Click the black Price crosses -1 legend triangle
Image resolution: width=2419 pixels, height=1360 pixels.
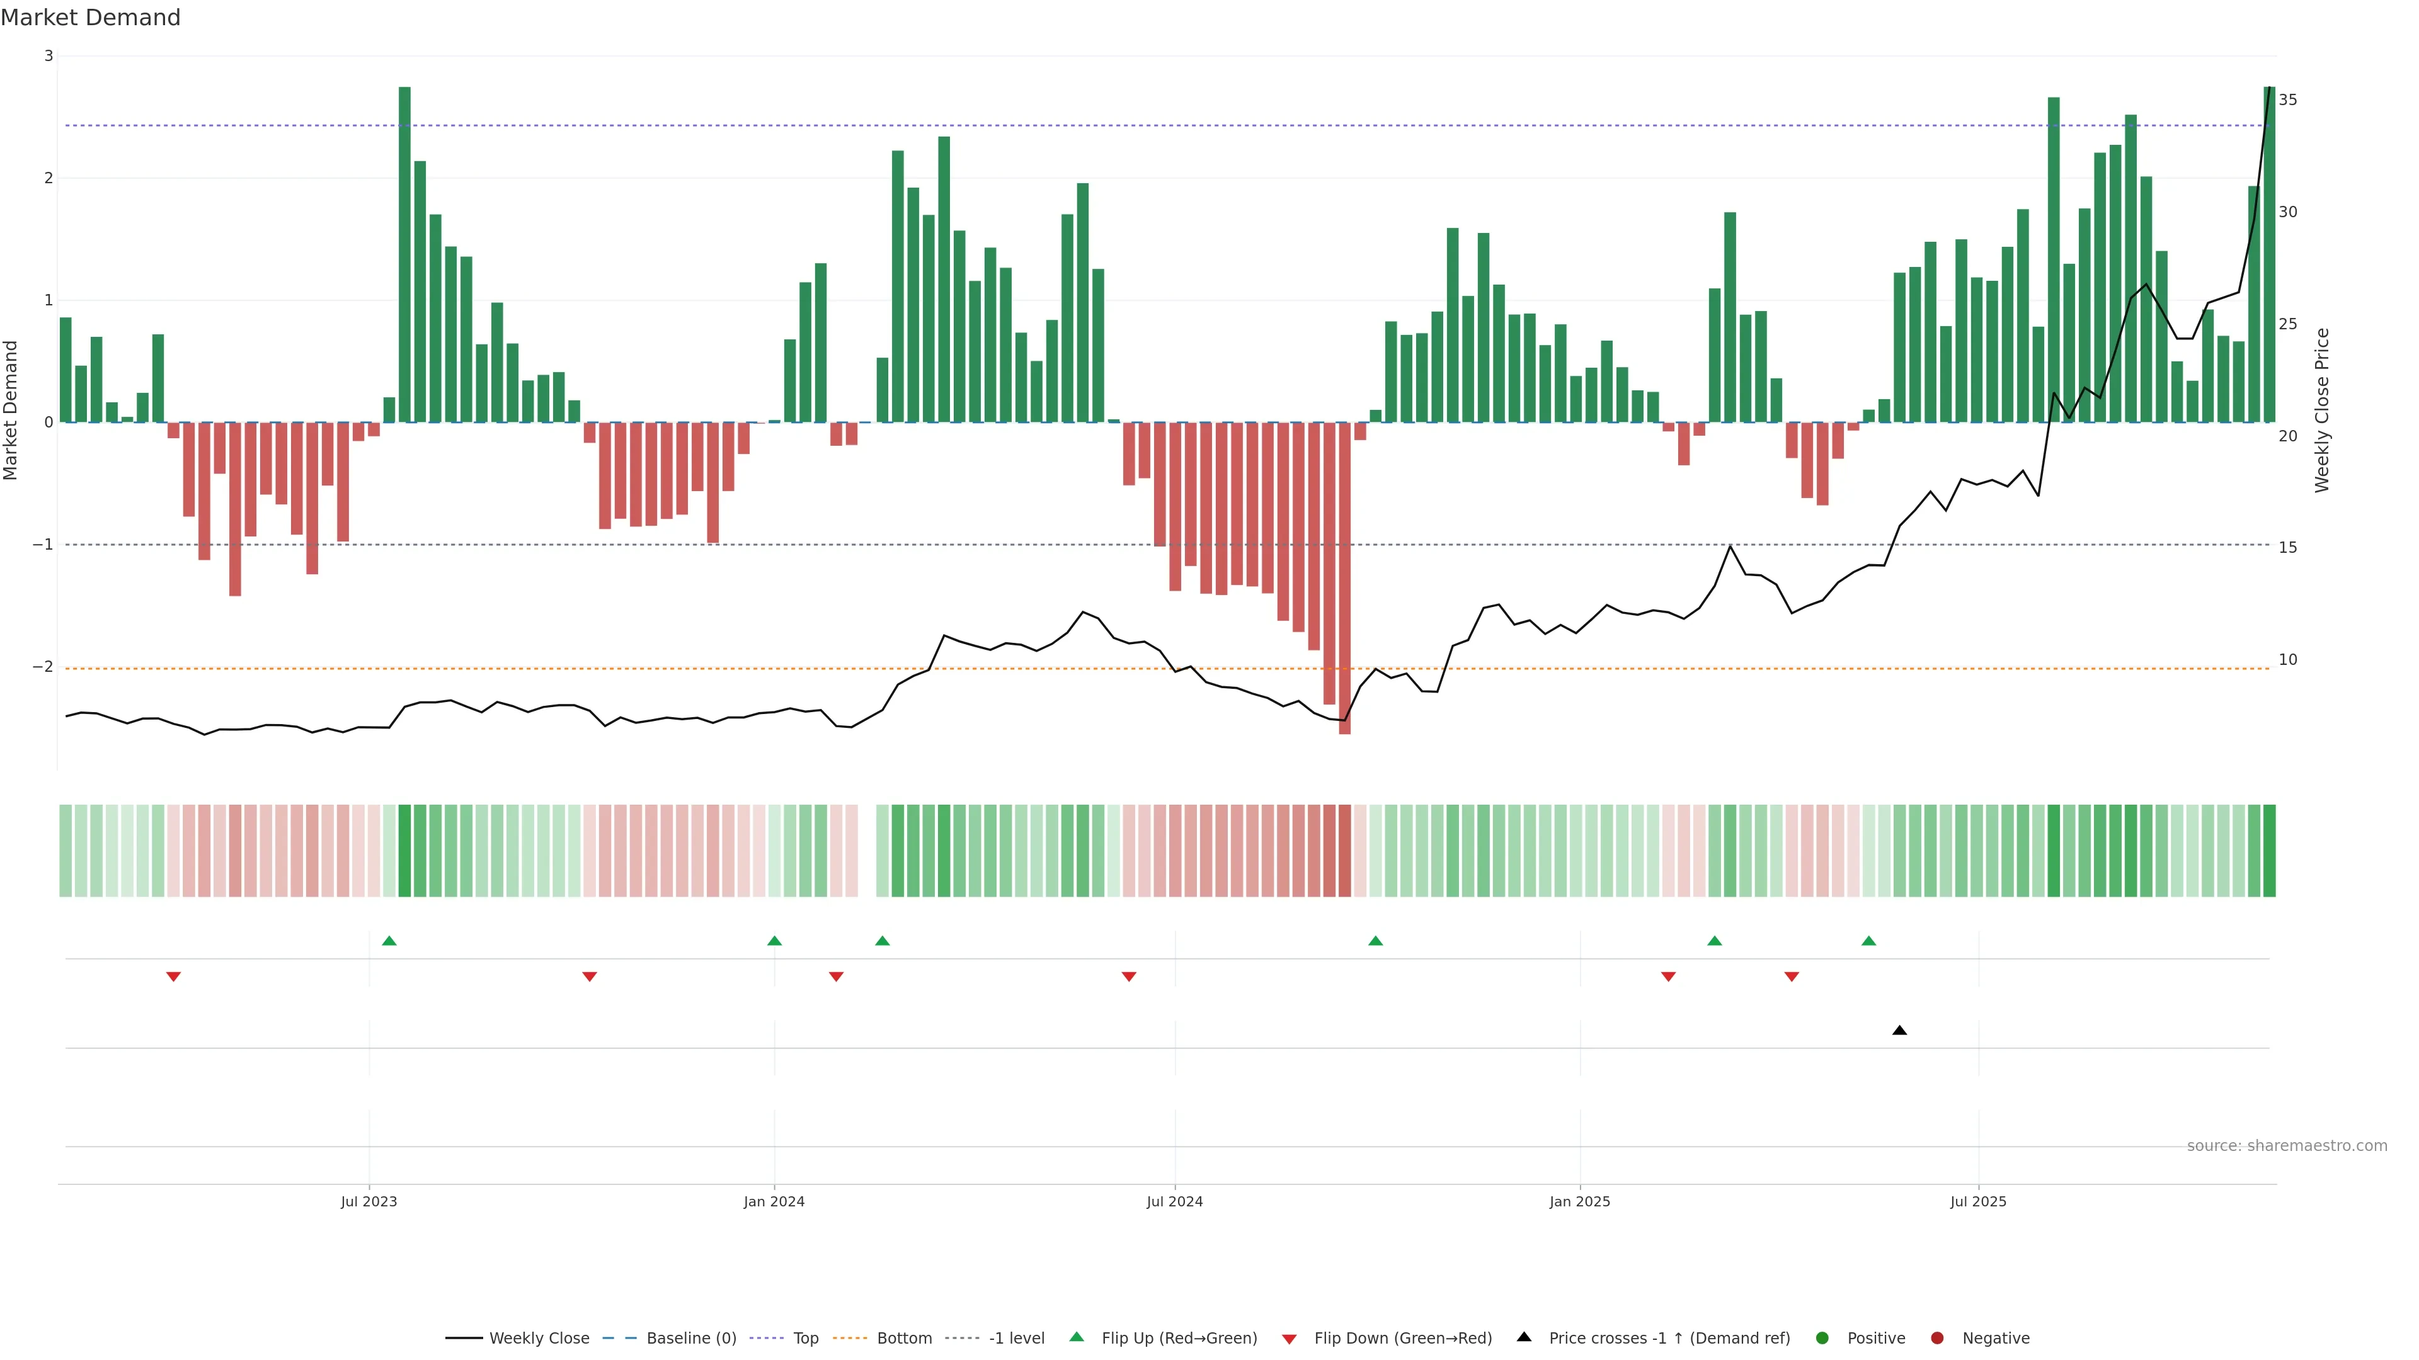tap(1524, 1337)
